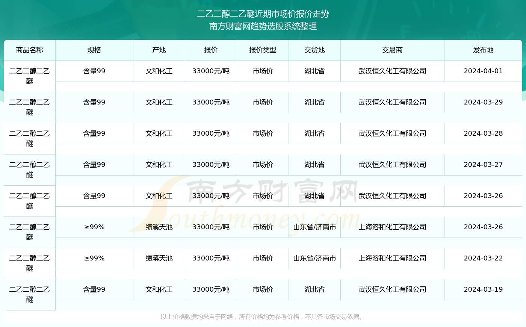Click the 报价 column header
This screenshot has height=327, width=526.
click(x=211, y=50)
